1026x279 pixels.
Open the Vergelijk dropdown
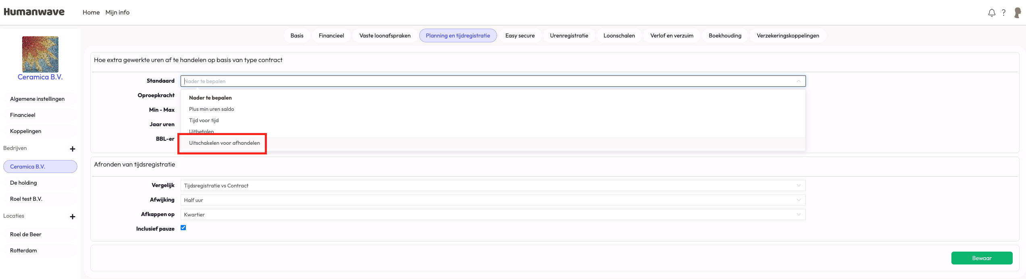click(x=493, y=185)
